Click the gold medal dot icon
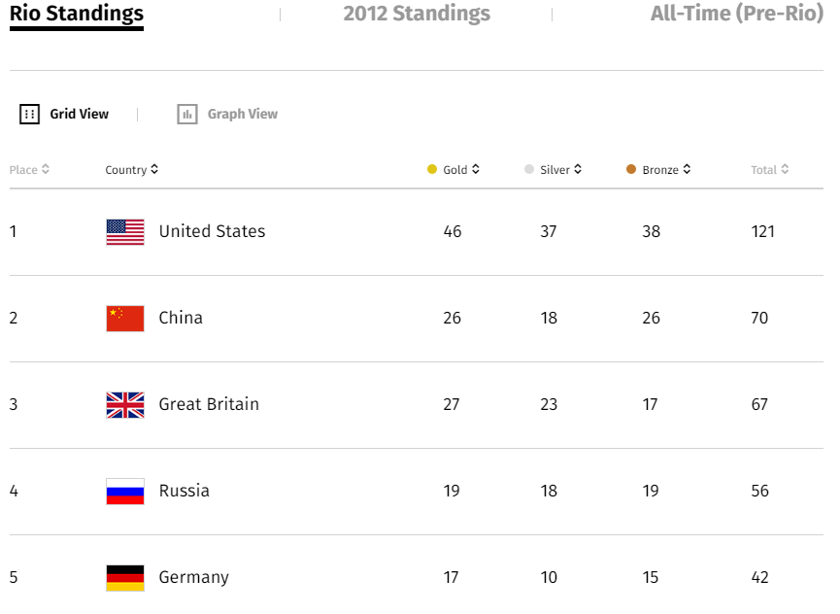Screen dimensions: 840x614 [432, 169]
